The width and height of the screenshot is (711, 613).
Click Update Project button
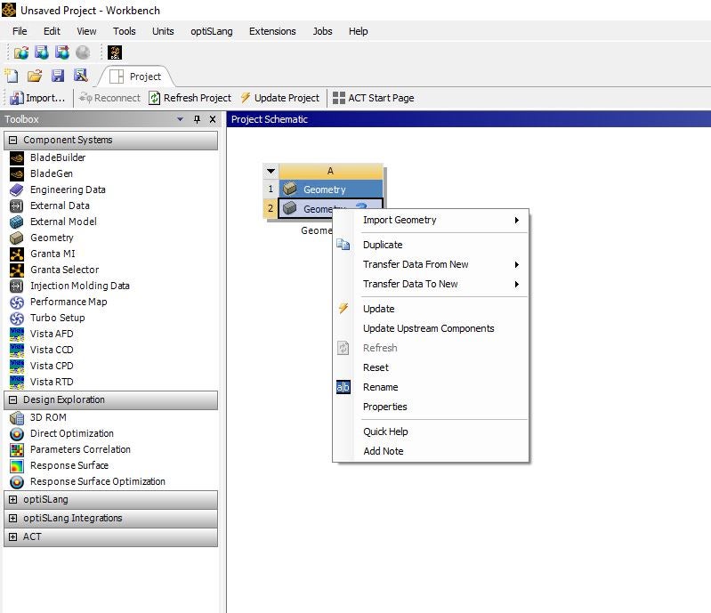280,98
